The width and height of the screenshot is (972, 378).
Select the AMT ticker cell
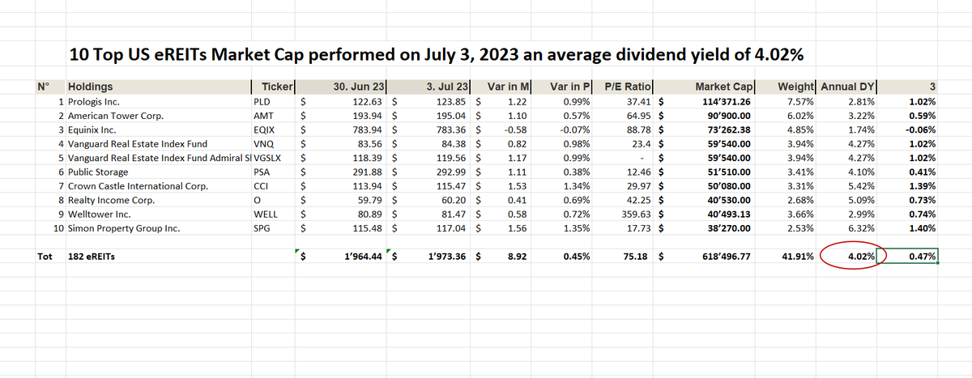(264, 116)
